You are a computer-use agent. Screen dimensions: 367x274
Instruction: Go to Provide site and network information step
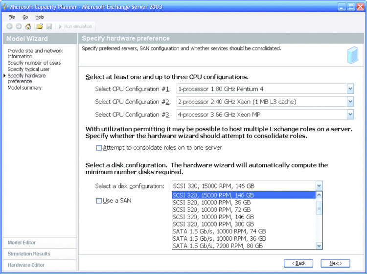35,54
